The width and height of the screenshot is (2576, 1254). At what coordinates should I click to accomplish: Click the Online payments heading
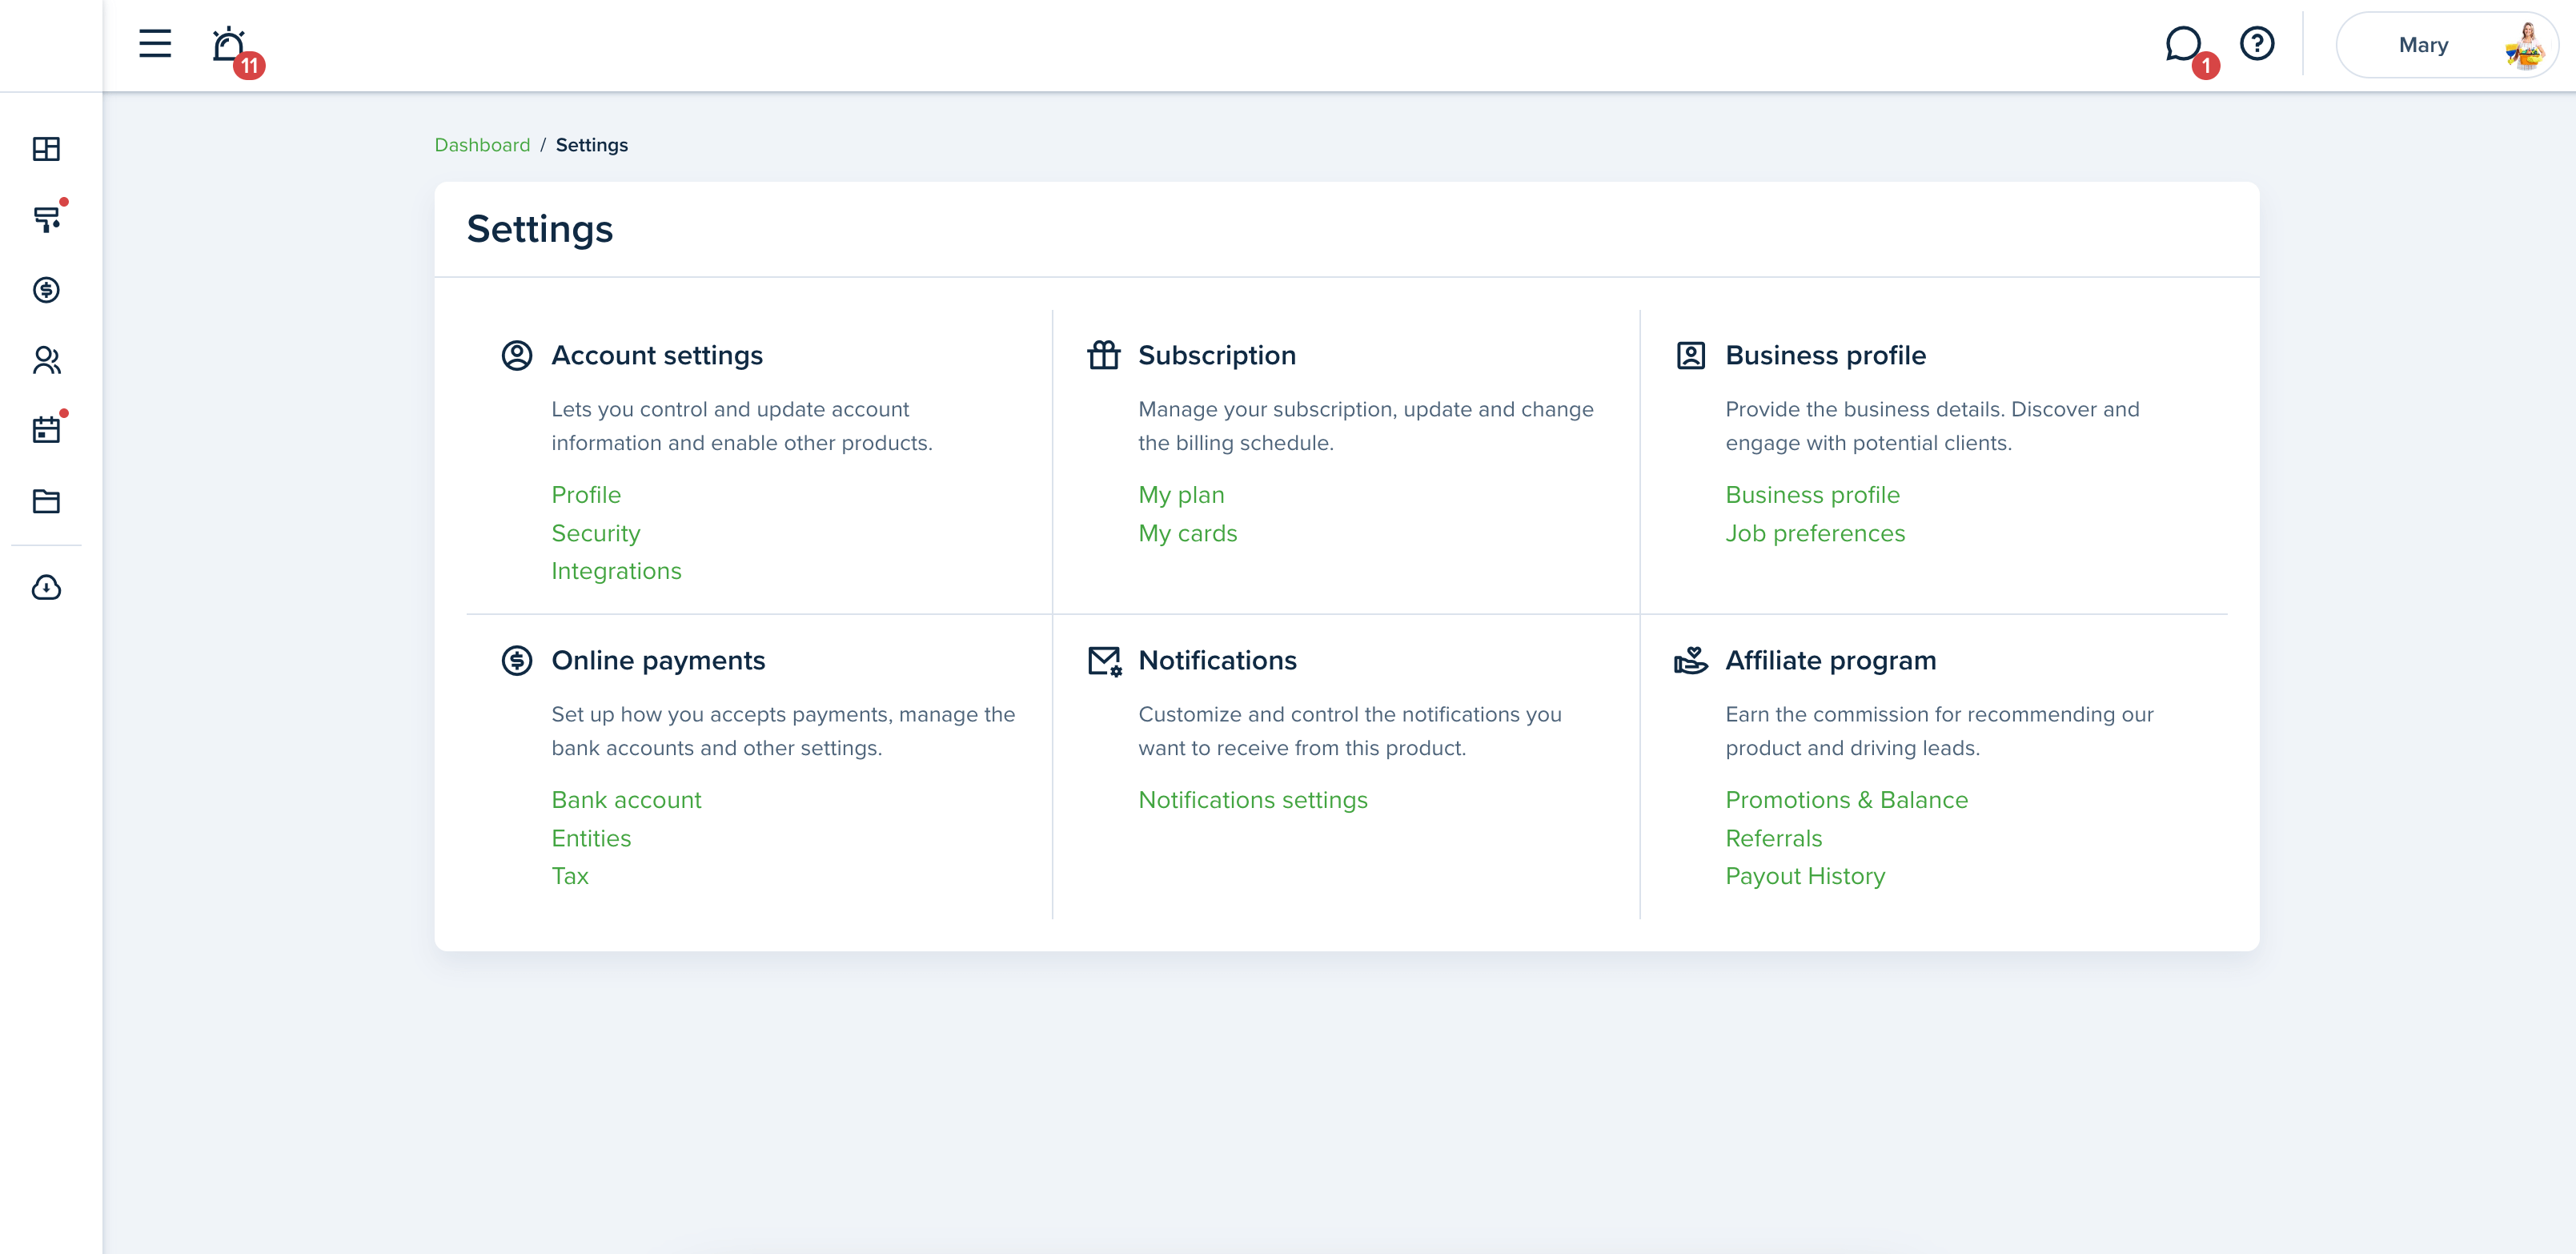[658, 660]
